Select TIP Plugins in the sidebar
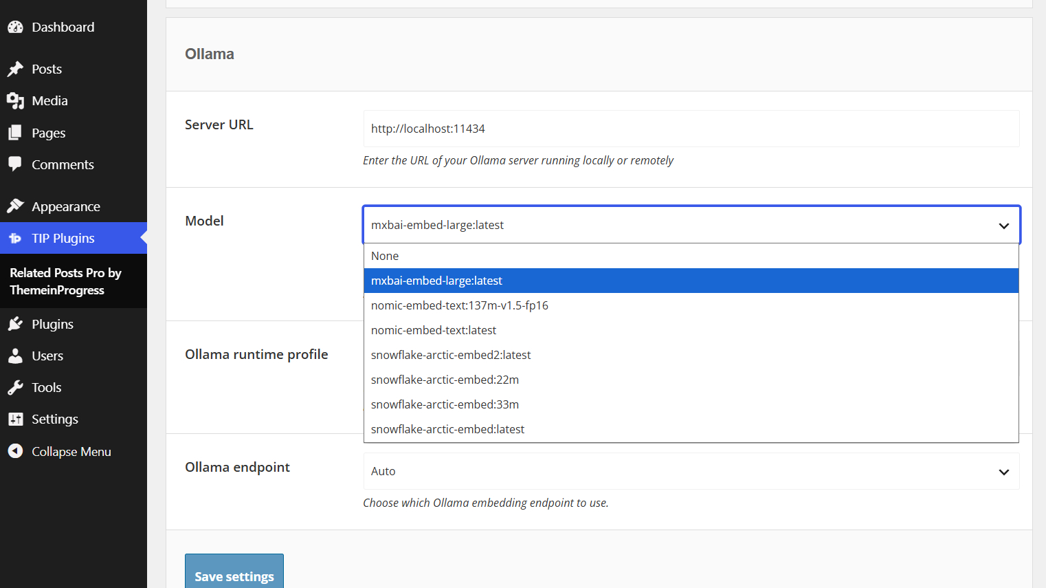 (x=74, y=239)
